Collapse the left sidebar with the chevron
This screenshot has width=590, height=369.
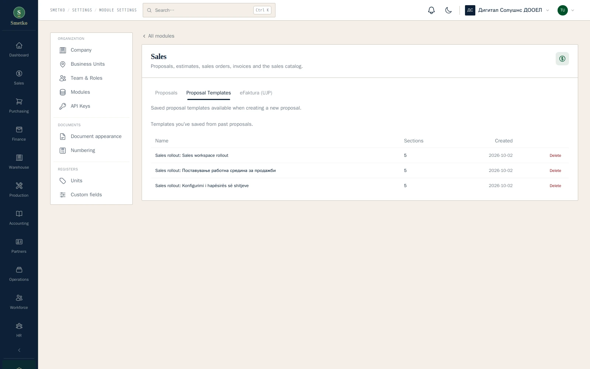[x=19, y=350]
